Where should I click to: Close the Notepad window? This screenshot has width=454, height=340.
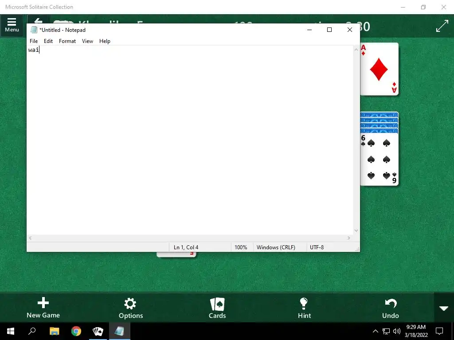click(349, 30)
